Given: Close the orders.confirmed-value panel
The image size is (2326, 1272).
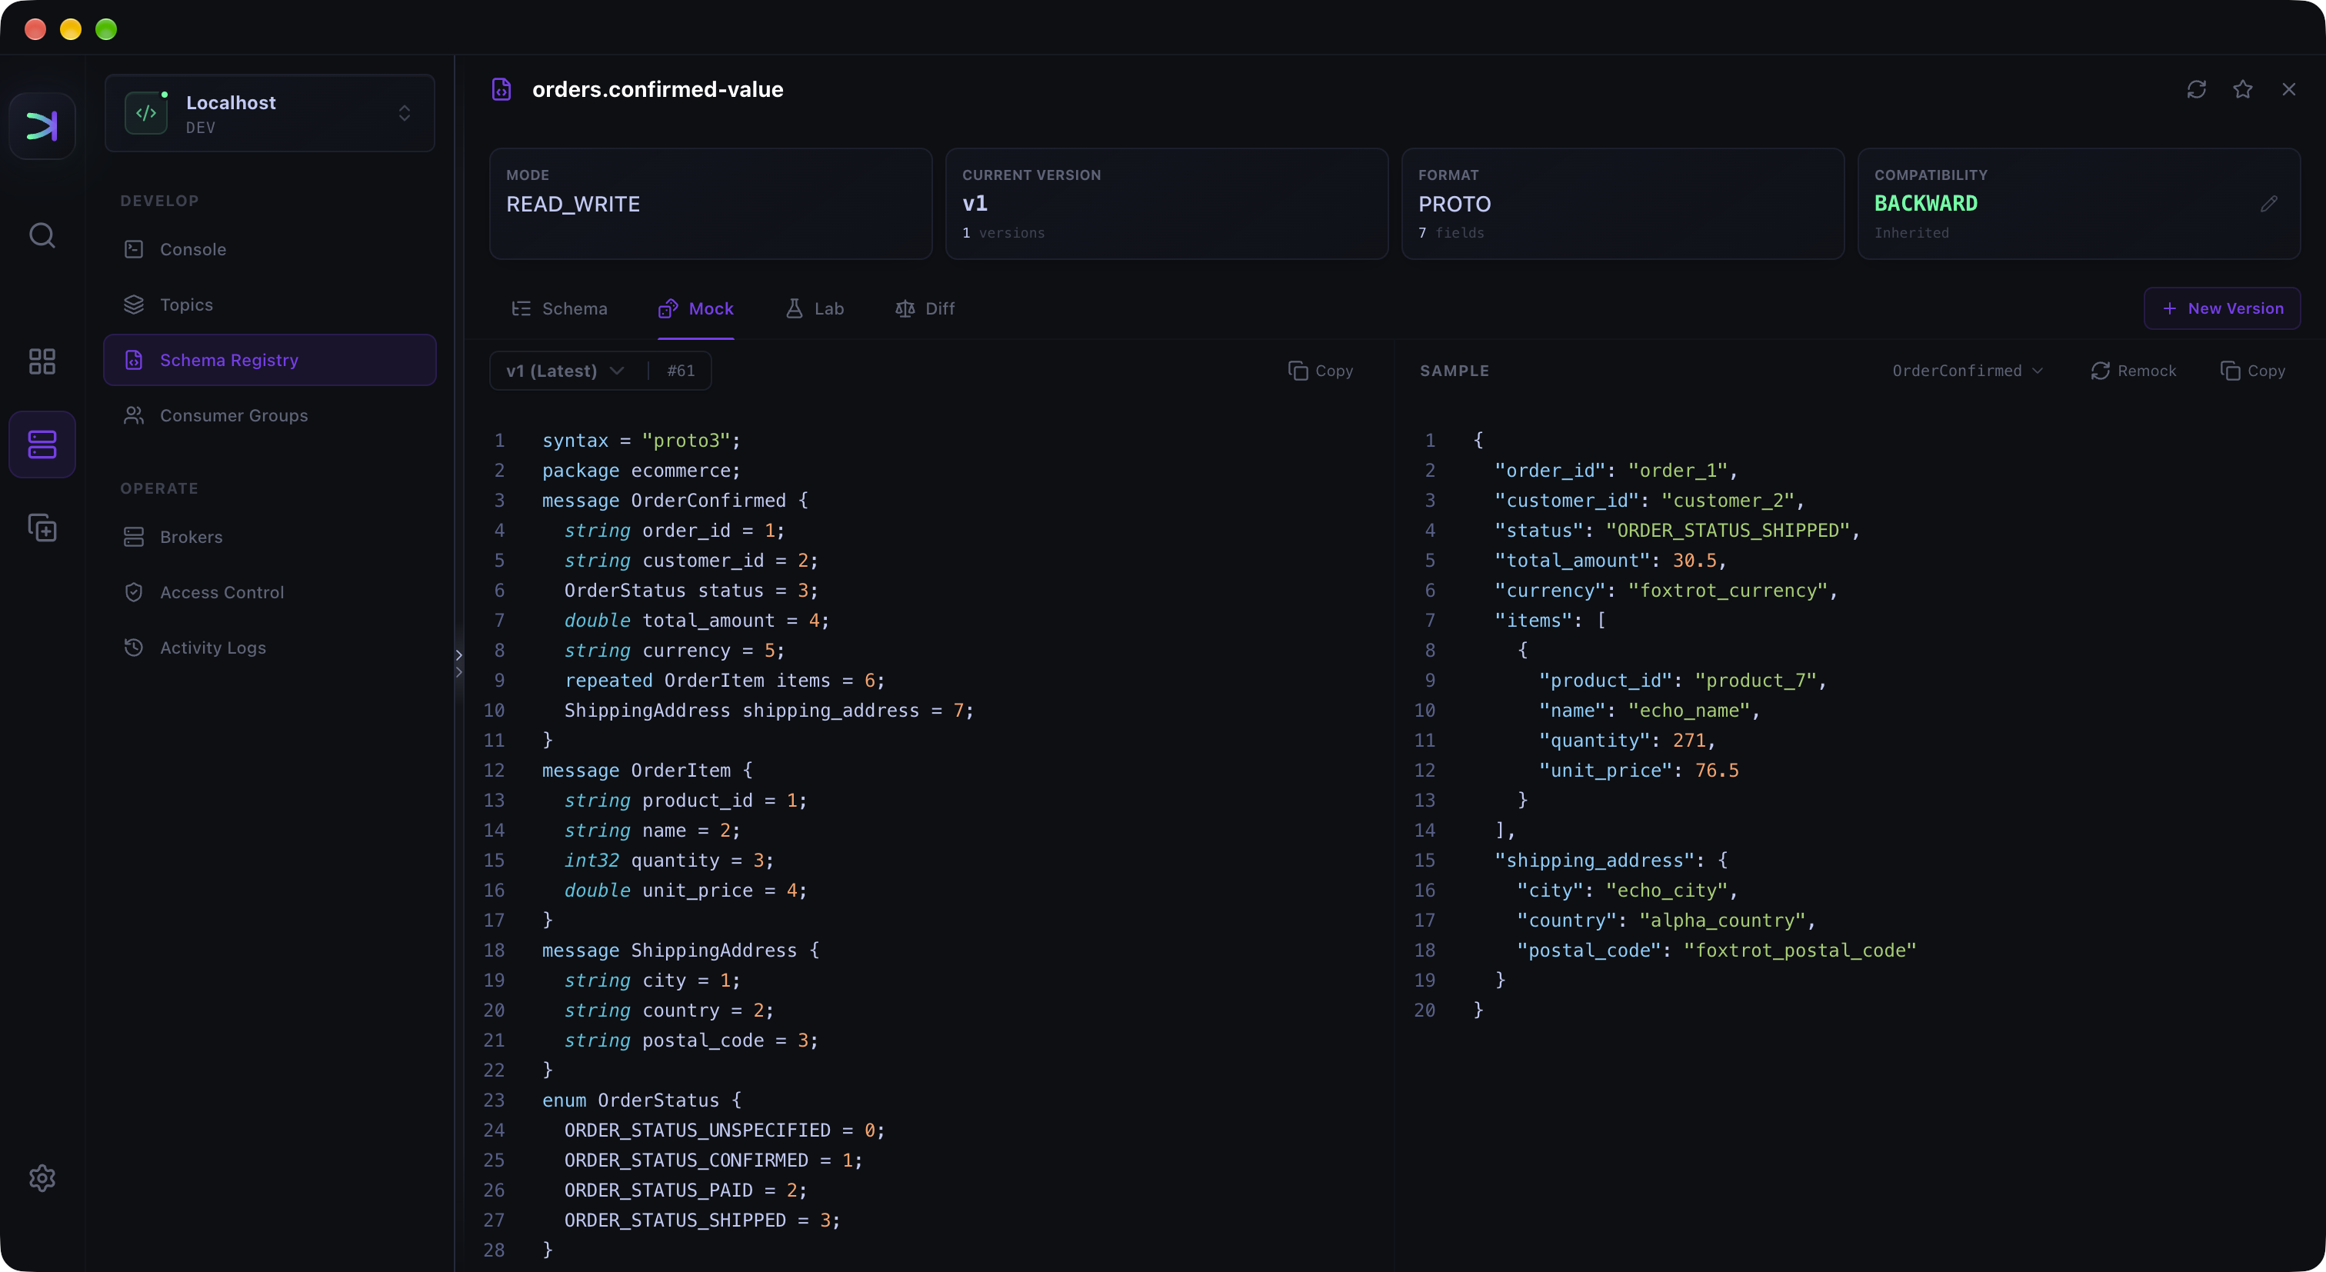Looking at the screenshot, I should (2289, 89).
